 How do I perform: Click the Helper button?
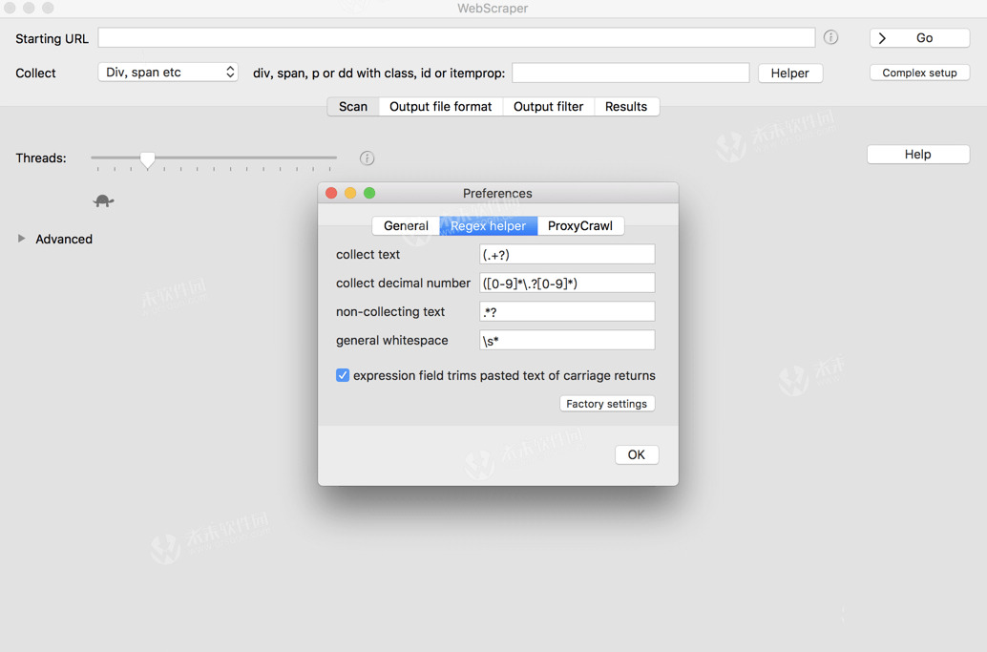[790, 73]
